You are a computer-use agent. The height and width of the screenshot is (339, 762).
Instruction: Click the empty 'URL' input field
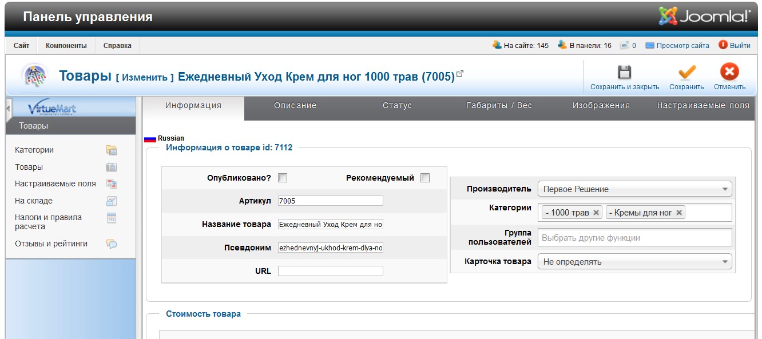(x=331, y=271)
